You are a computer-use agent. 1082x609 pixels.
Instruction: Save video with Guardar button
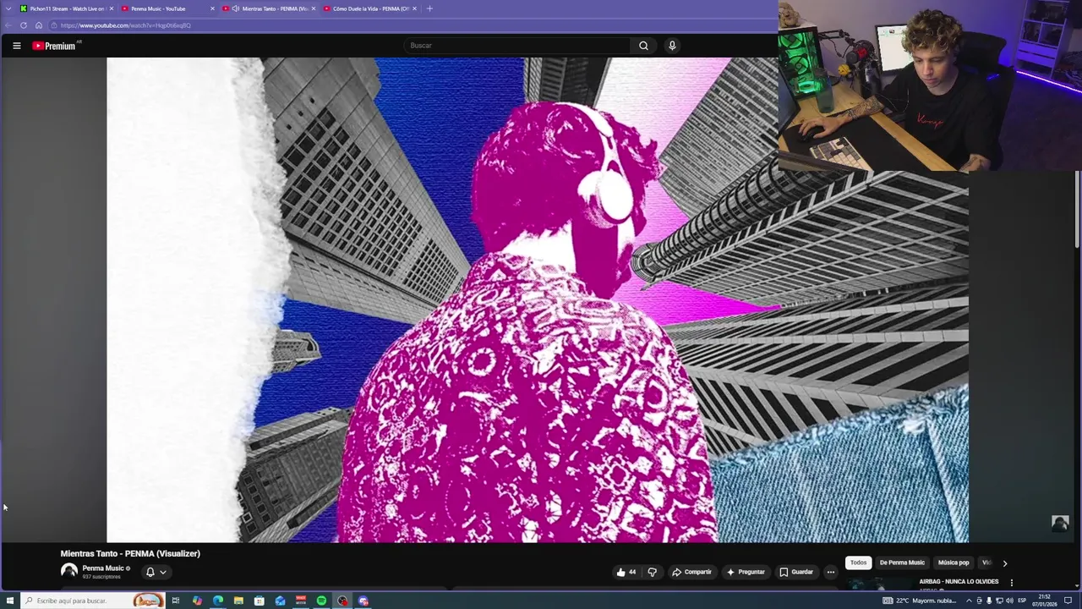click(x=796, y=572)
